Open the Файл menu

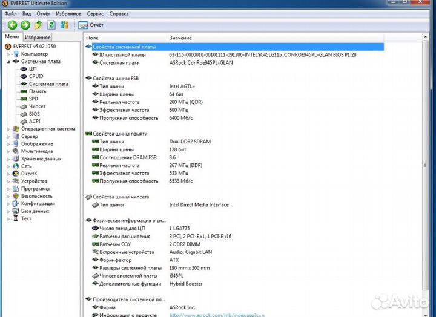tap(10, 14)
